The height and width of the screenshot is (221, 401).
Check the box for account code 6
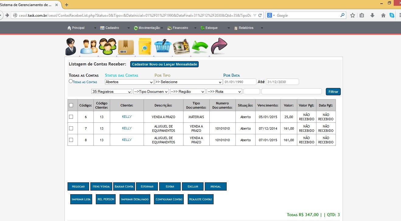pos(71,117)
